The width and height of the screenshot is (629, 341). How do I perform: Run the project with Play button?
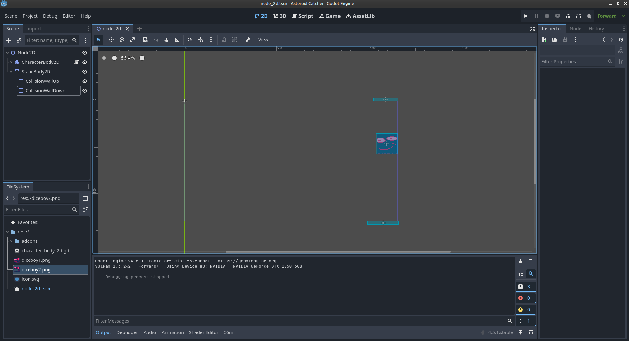526,16
